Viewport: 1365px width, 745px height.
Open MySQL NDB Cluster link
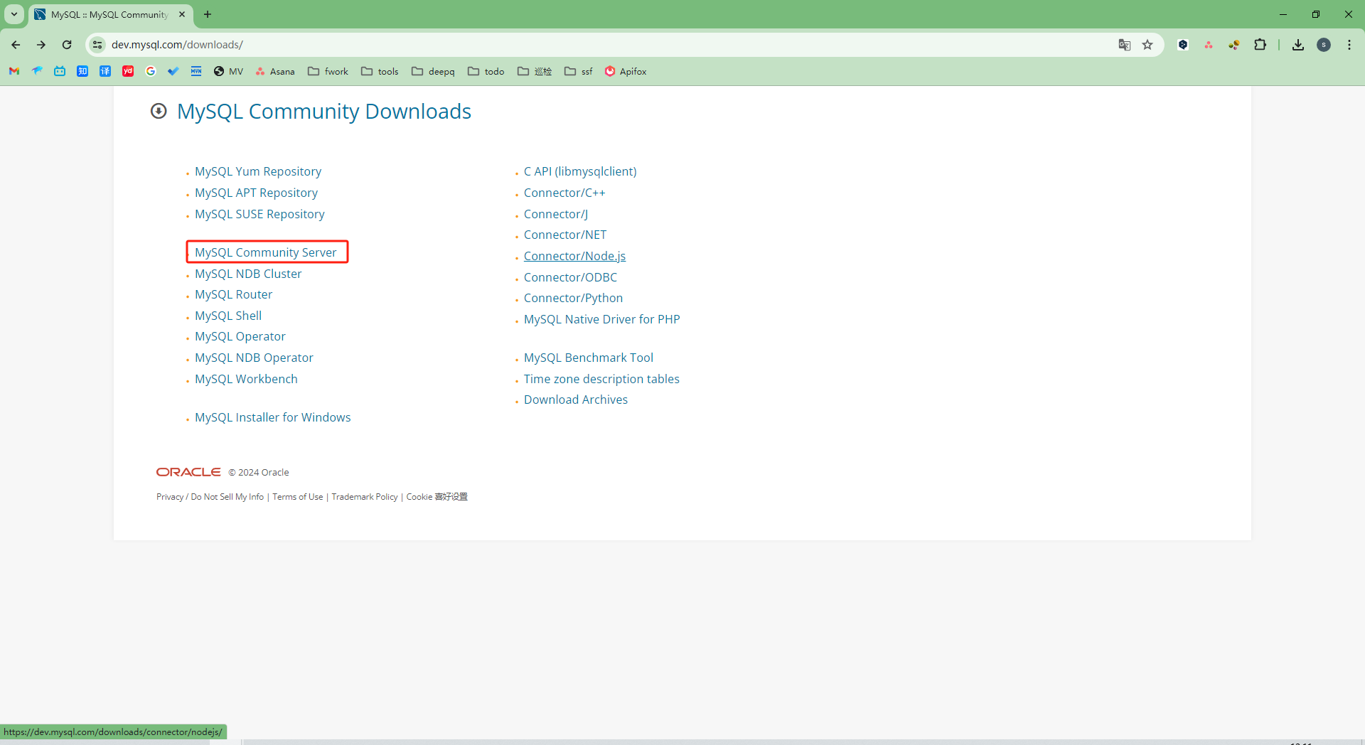pyautogui.click(x=248, y=274)
